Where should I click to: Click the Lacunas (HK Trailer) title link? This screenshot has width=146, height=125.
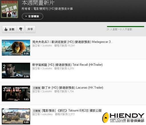point(72,88)
